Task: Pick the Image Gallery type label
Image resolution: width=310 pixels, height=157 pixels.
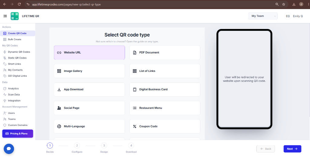Action: click(73, 71)
